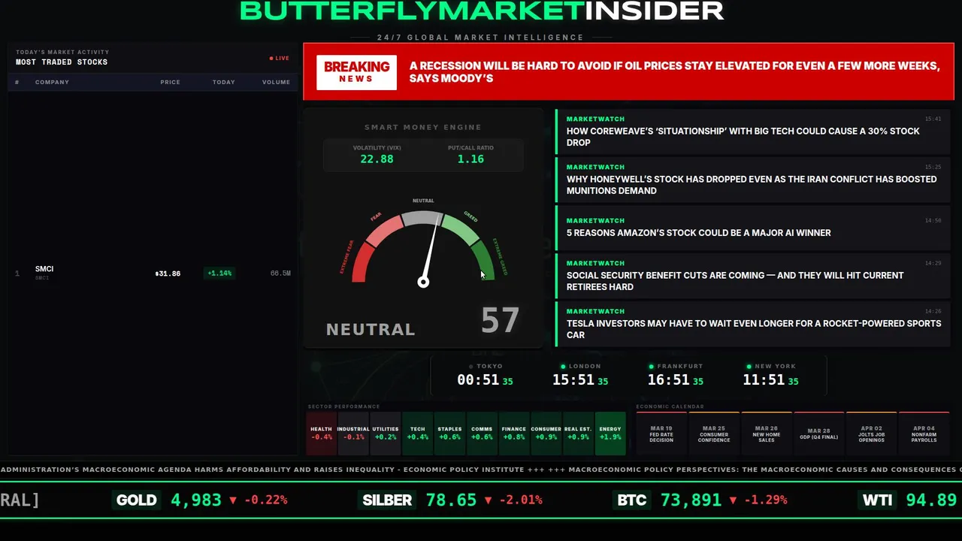Open the Apr 04 Nonfarm Payrolls event
962x541 pixels.
click(925, 434)
